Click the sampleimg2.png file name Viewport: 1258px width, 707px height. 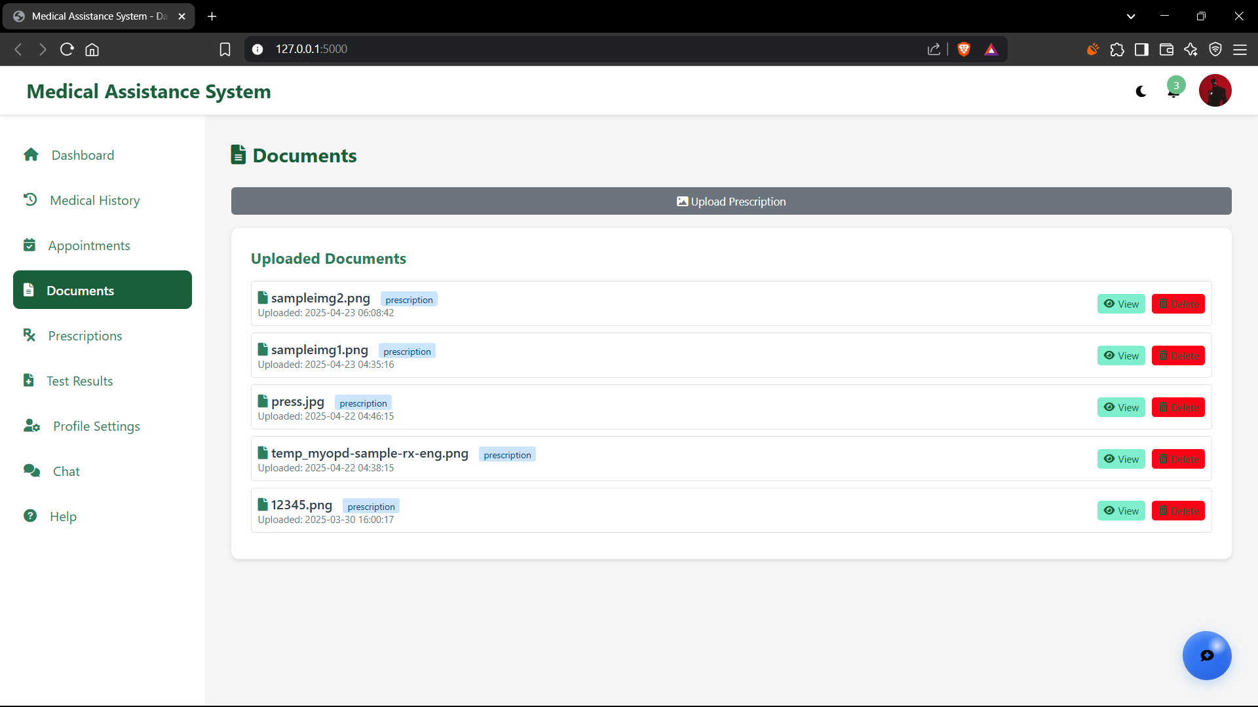[x=320, y=298]
